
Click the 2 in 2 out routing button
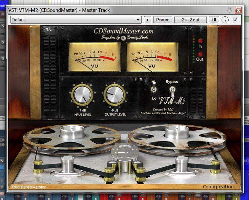tap(191, 20)
